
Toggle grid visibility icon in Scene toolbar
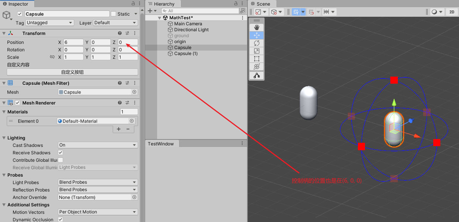coord(296,12)
